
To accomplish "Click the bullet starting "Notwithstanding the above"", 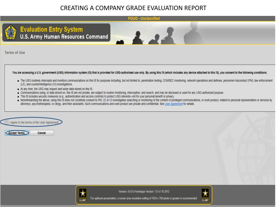I will [146, 102].
